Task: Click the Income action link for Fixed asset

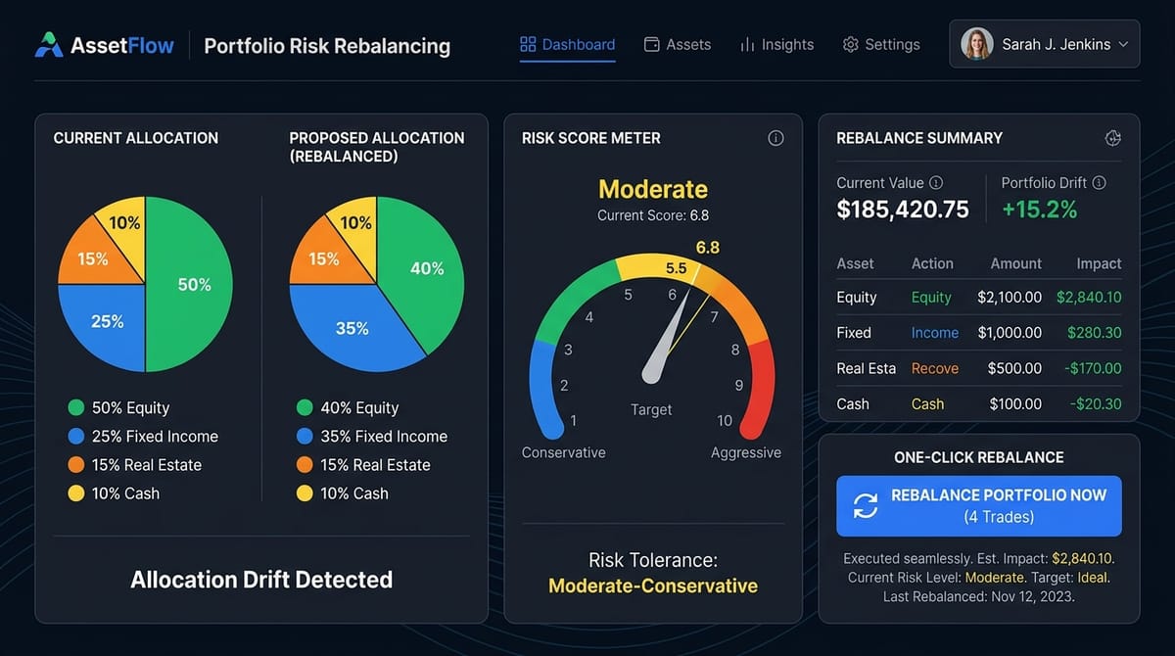Action: tap(935, 333)
